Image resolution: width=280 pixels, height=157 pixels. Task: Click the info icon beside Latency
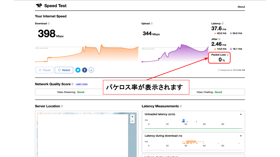tap(223, 24)
